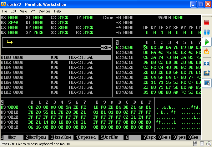The height and width of the screenshot is (147, 212).
Task: Open the Edit menu
Action: [13, 11]
